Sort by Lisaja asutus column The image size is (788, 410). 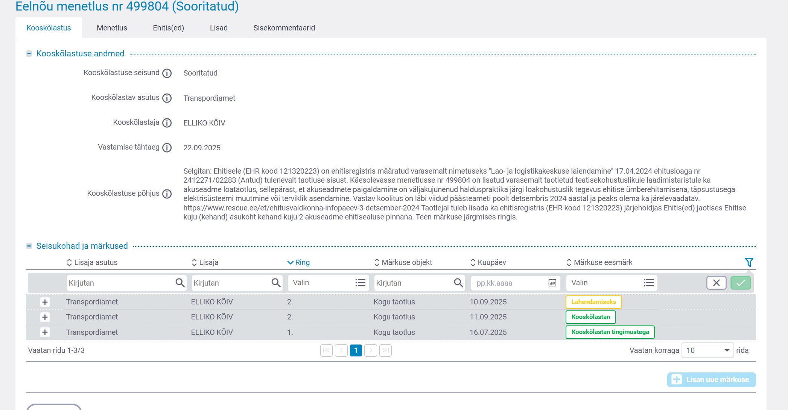92,262
